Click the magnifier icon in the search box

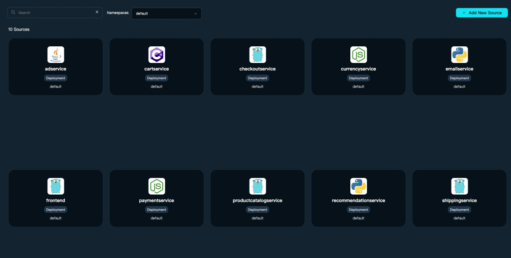13,12
